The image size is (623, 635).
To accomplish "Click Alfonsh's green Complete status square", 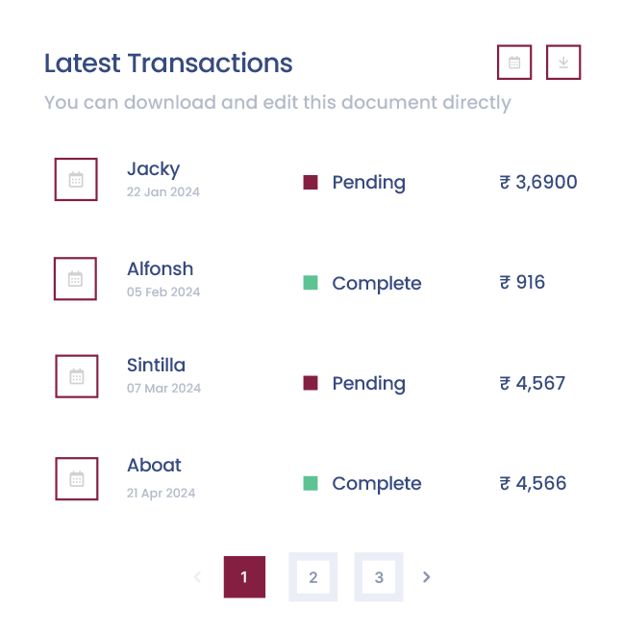I will click(x=311, y=283).
